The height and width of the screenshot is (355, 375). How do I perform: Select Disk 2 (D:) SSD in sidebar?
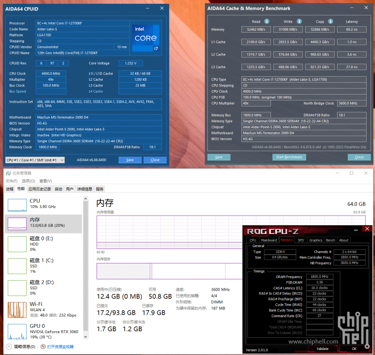(x=43, y=288)
